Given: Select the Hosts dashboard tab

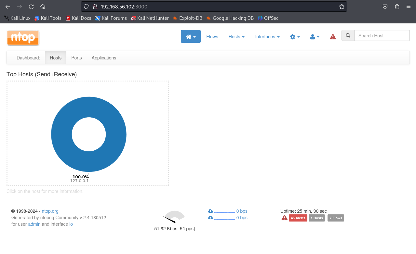Looking at the screenshot, I should click(56, 58).
